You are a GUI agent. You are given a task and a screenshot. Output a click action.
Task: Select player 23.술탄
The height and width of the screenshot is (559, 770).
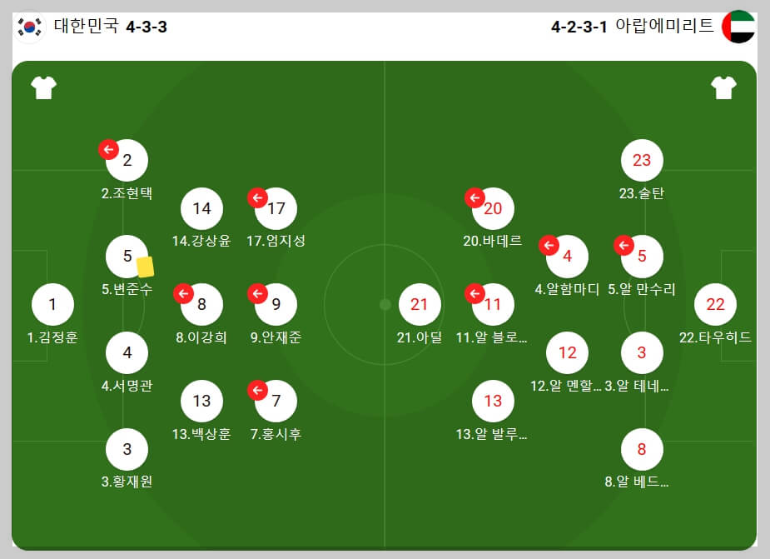(642, 160)
